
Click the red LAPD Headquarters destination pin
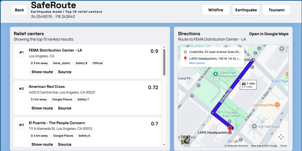click(x=230, y=129)
